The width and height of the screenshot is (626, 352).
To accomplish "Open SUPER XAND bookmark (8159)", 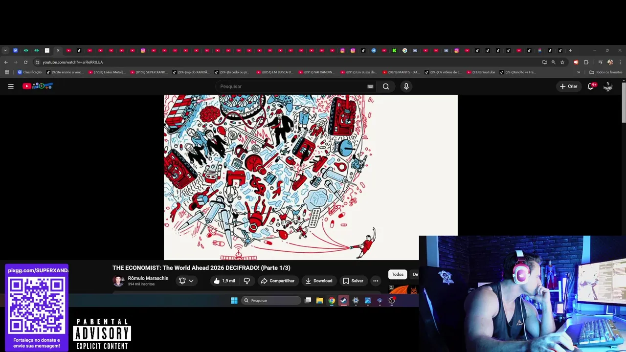I will (149, 72).
